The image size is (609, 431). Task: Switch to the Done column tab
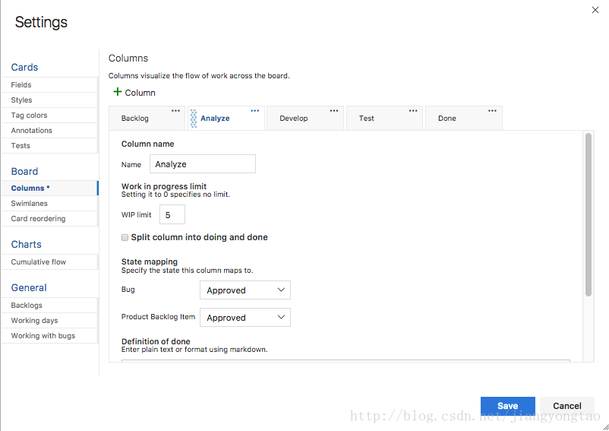(x=464, y=118)
